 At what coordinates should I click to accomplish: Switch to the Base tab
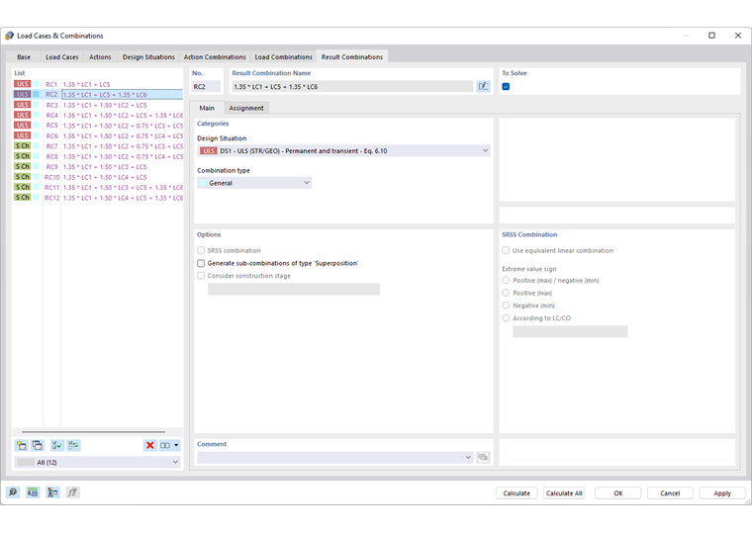coord(24,56)
